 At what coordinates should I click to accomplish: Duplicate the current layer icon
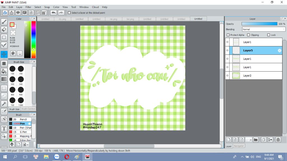(263, 140)
